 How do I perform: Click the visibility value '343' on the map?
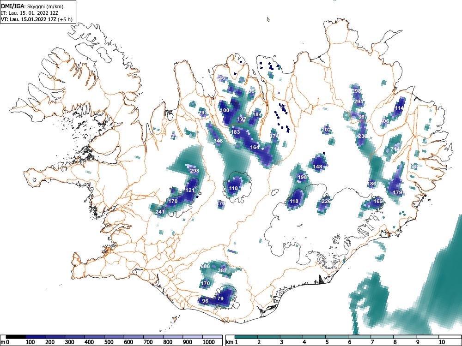point(218,141)
